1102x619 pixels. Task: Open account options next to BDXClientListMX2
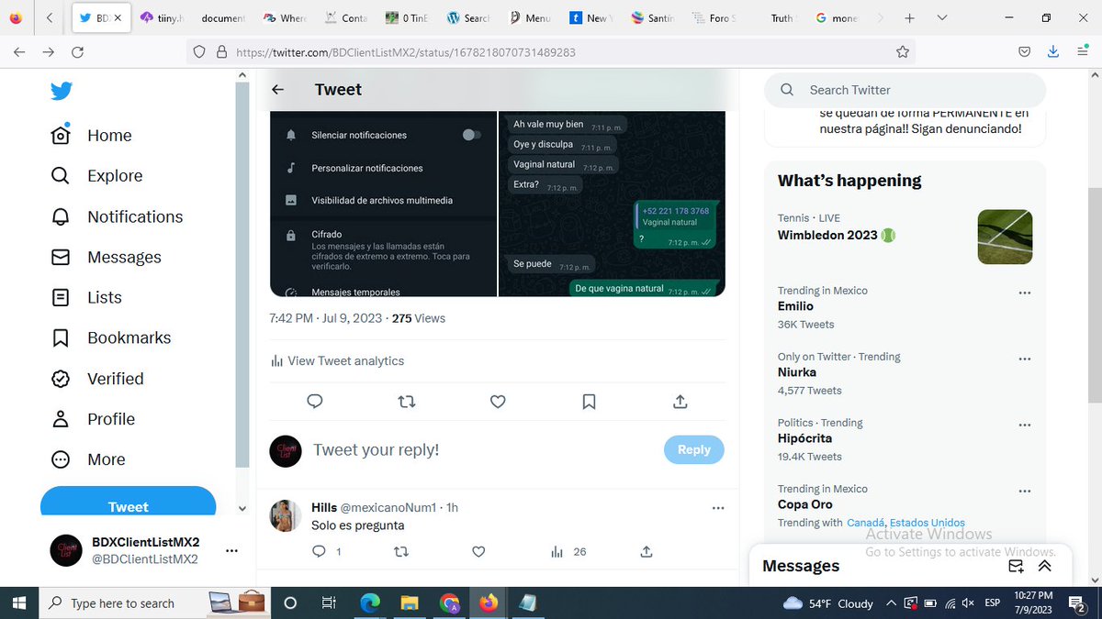click(x=231, y=550)
